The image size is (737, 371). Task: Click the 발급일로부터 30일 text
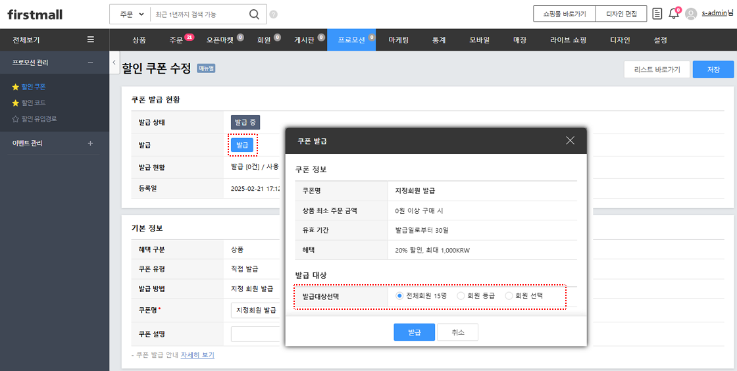[x=422, y=231]
